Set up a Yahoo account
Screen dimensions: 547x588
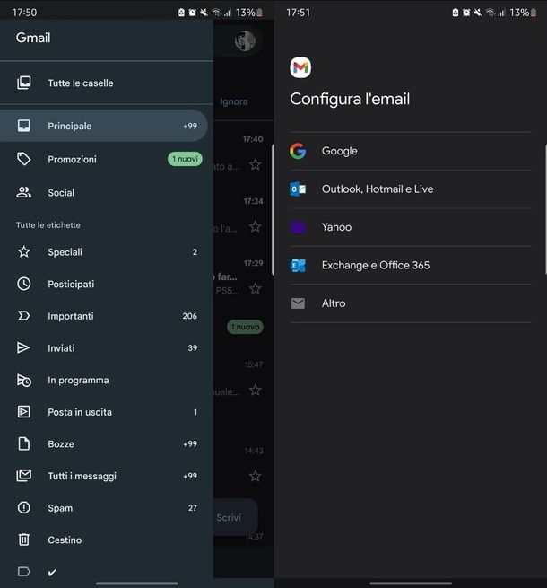coord(411,227)
